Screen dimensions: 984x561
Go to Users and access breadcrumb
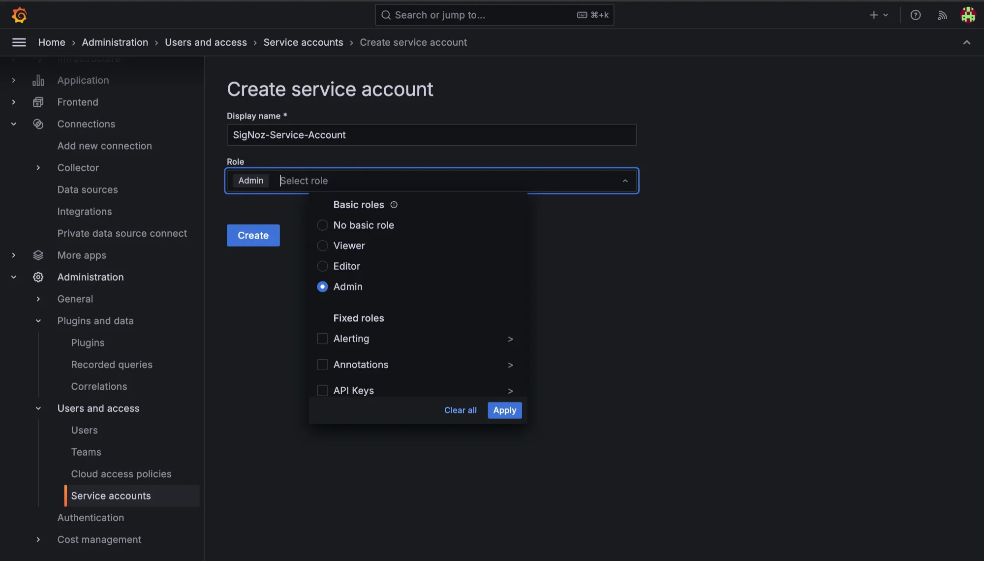(206, 42)
